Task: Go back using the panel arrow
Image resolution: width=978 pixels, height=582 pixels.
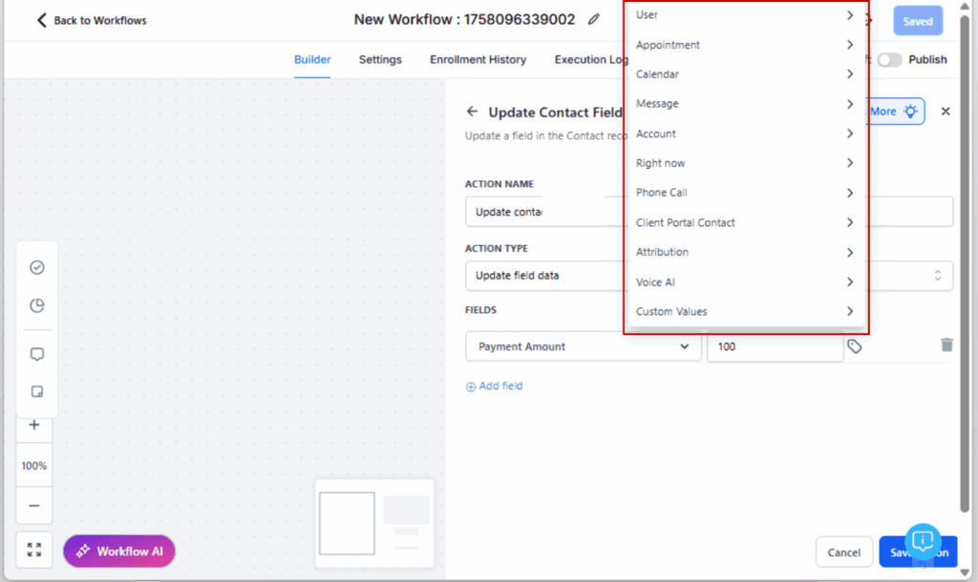Action: pyautogui.click(x=472, y=112)
